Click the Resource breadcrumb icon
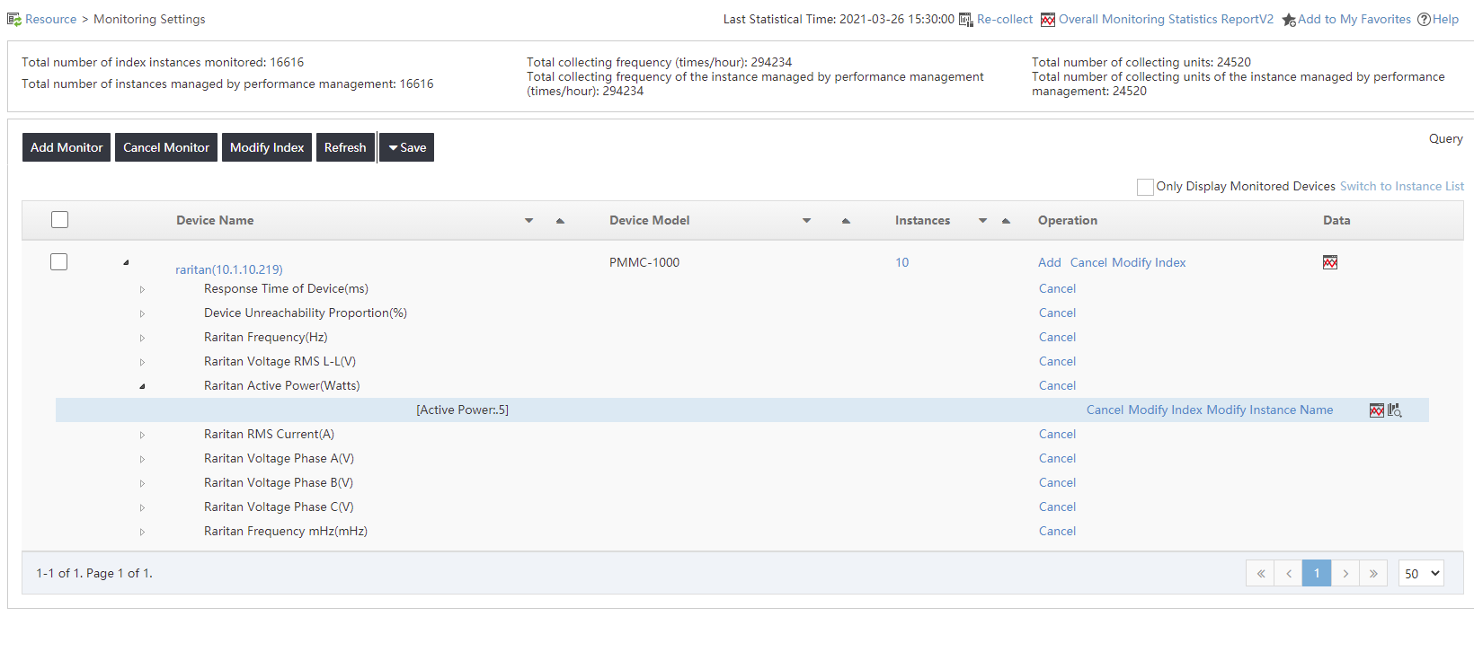The width and height of the screenshot is (1474, 652). [14, 20]
